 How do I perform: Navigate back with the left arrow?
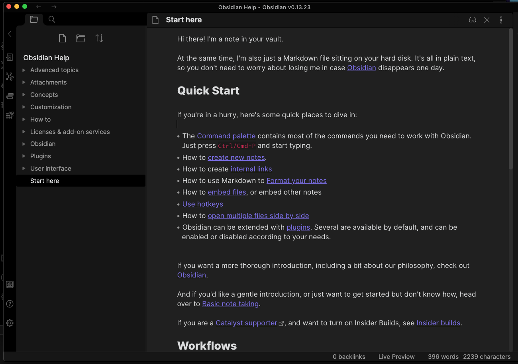click(39, 7)
